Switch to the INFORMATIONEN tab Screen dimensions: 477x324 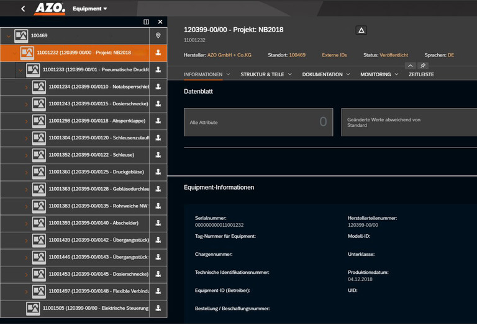[203, 74]
